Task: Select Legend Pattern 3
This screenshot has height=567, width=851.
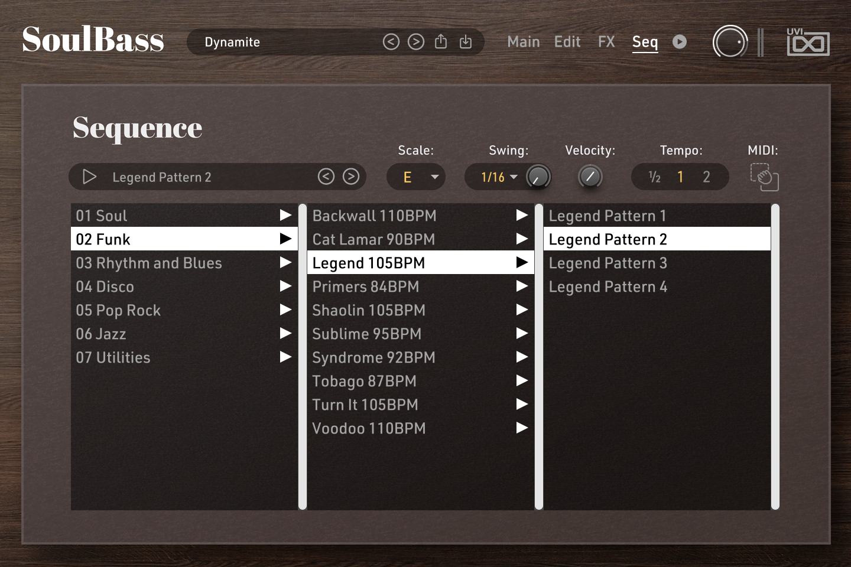Action: tap(608, 263)
